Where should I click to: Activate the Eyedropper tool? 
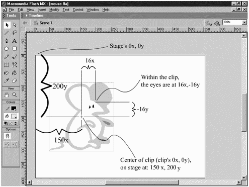(7, 81)
